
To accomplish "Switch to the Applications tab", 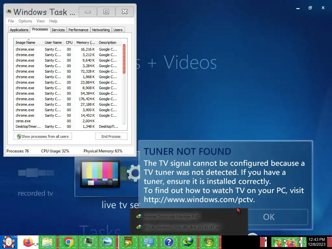I will click(x=19, y=30).
